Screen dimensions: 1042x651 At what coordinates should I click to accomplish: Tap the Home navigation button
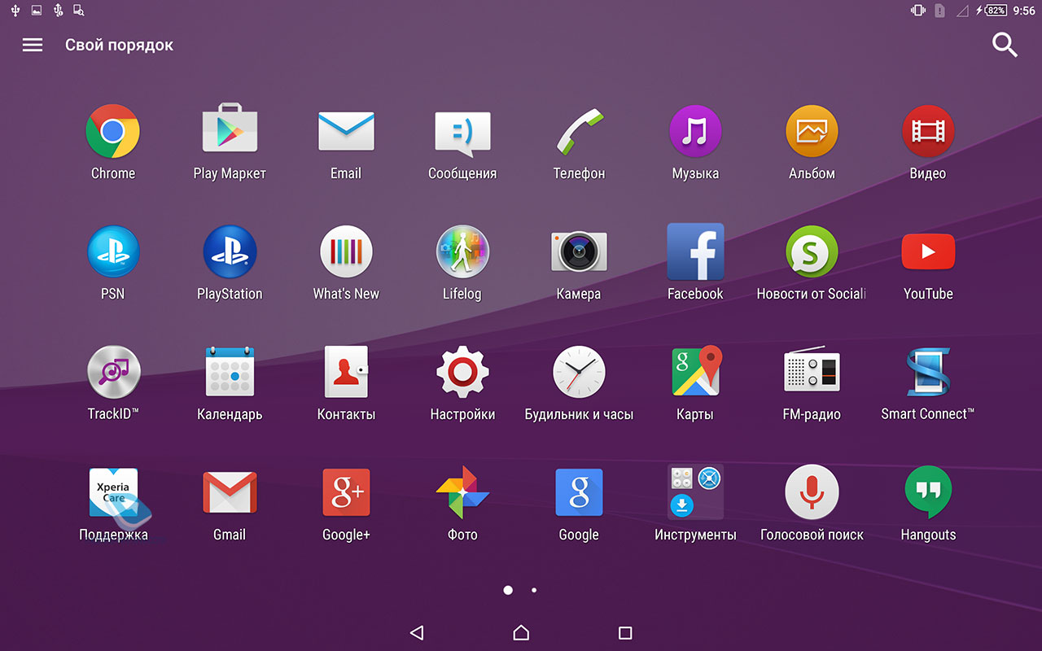point(521,632)
